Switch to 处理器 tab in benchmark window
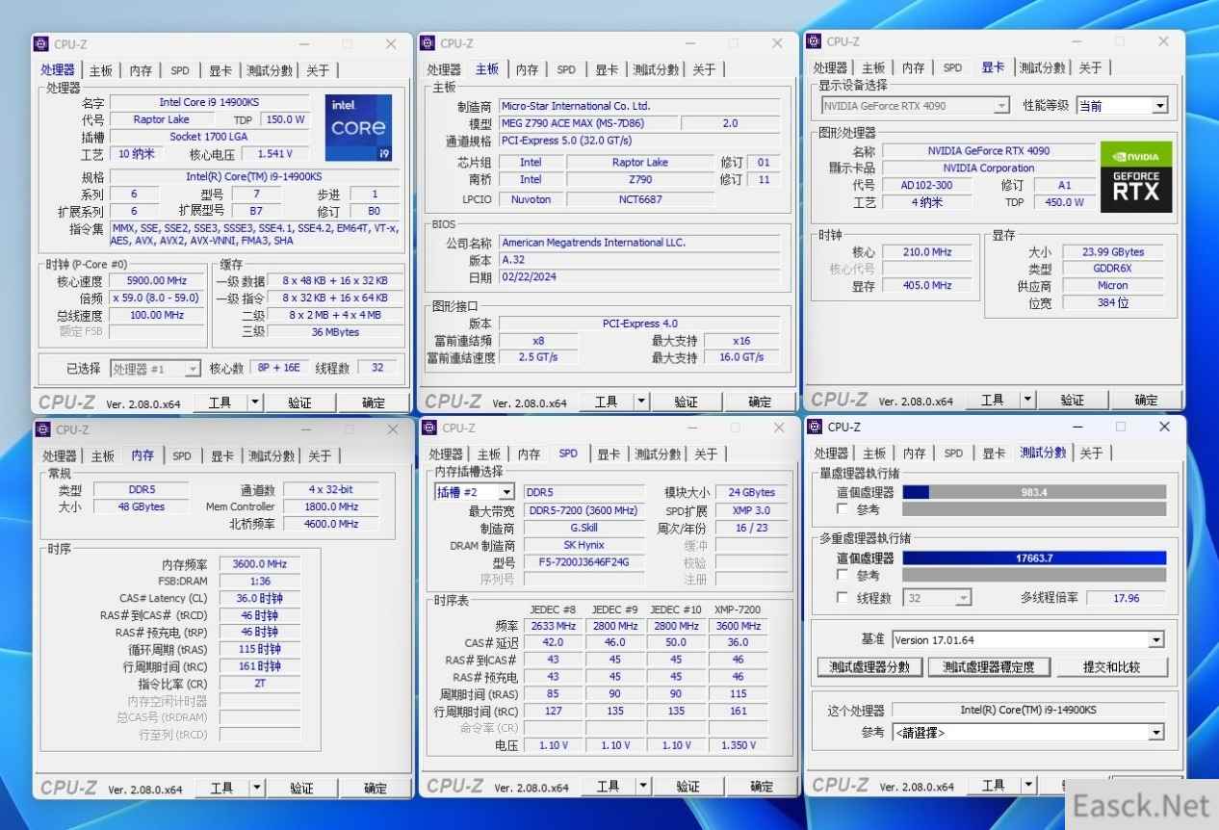 click(830, 454)
